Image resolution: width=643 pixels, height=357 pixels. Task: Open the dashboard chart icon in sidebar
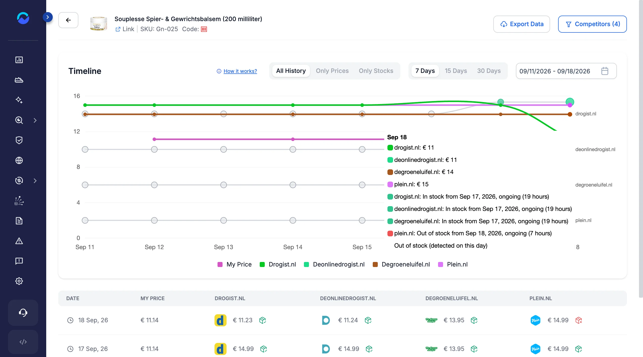[19, 60]
